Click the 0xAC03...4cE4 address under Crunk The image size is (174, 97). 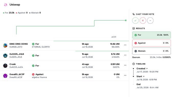click(16, 67)
